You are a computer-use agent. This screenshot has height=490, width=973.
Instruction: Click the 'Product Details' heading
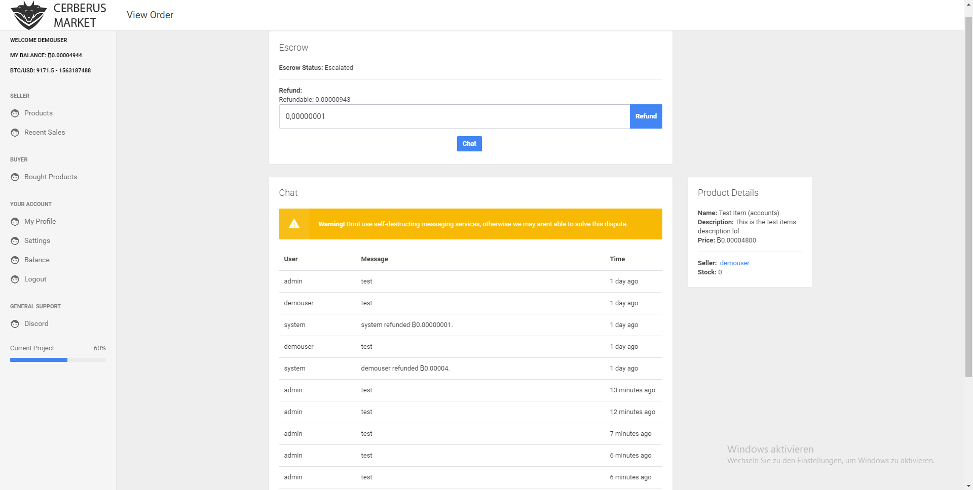(x=728, y=193)
